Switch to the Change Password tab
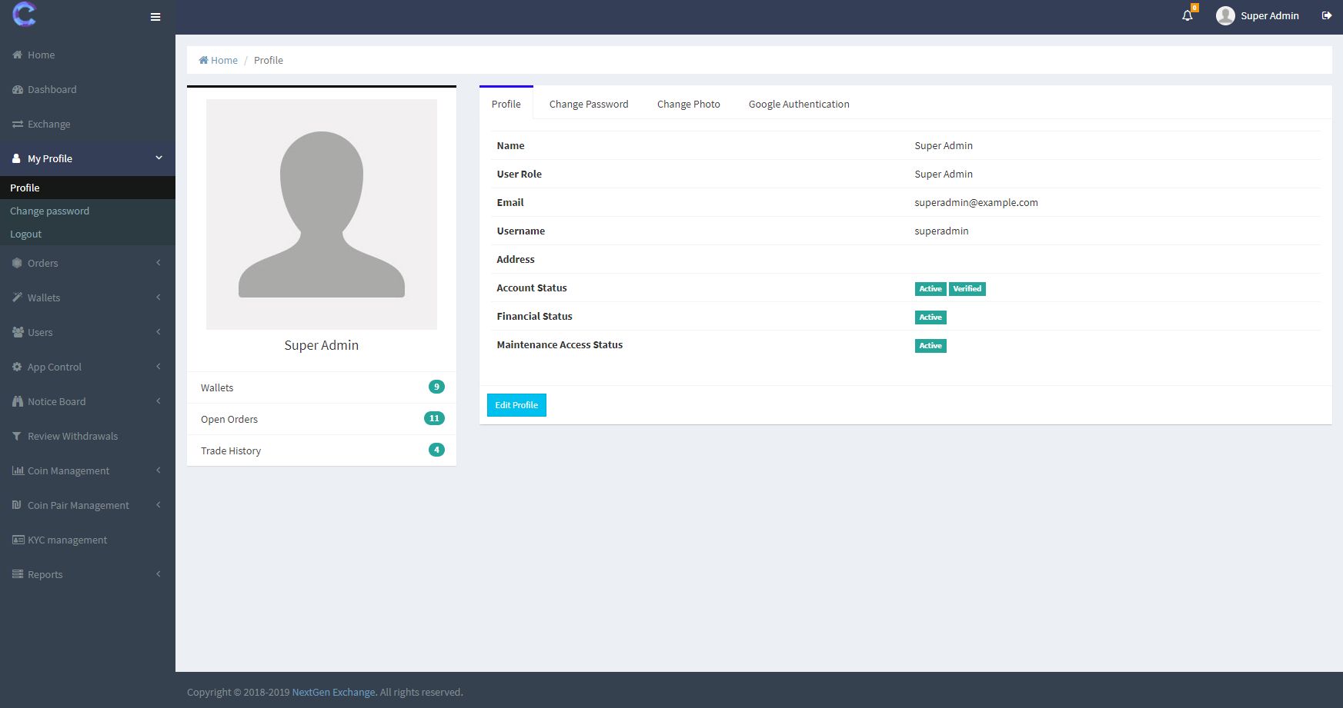The image size is (1343, 708). (588, 104)
